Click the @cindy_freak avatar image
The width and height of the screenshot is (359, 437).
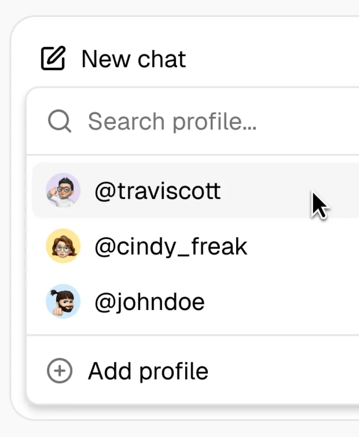point(63,246)
